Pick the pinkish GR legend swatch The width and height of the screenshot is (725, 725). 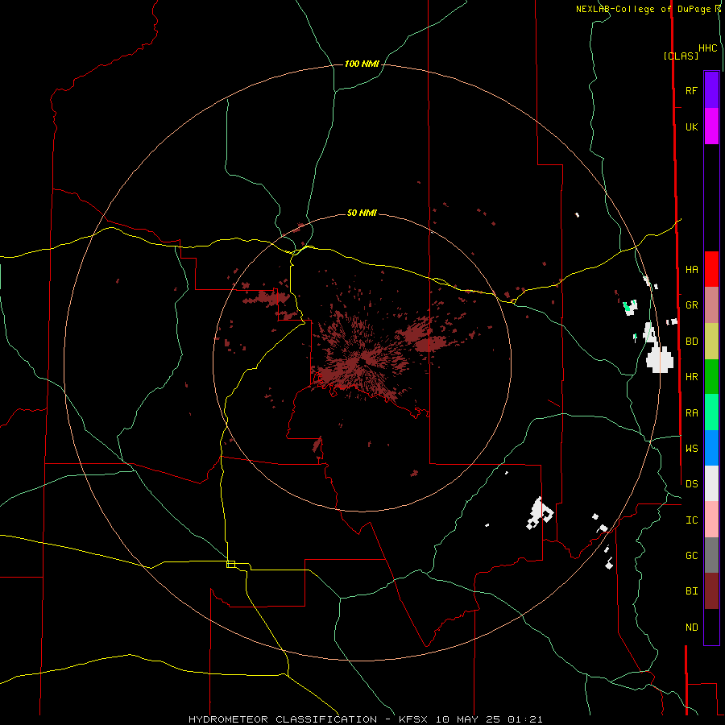[x=711, y=305]
